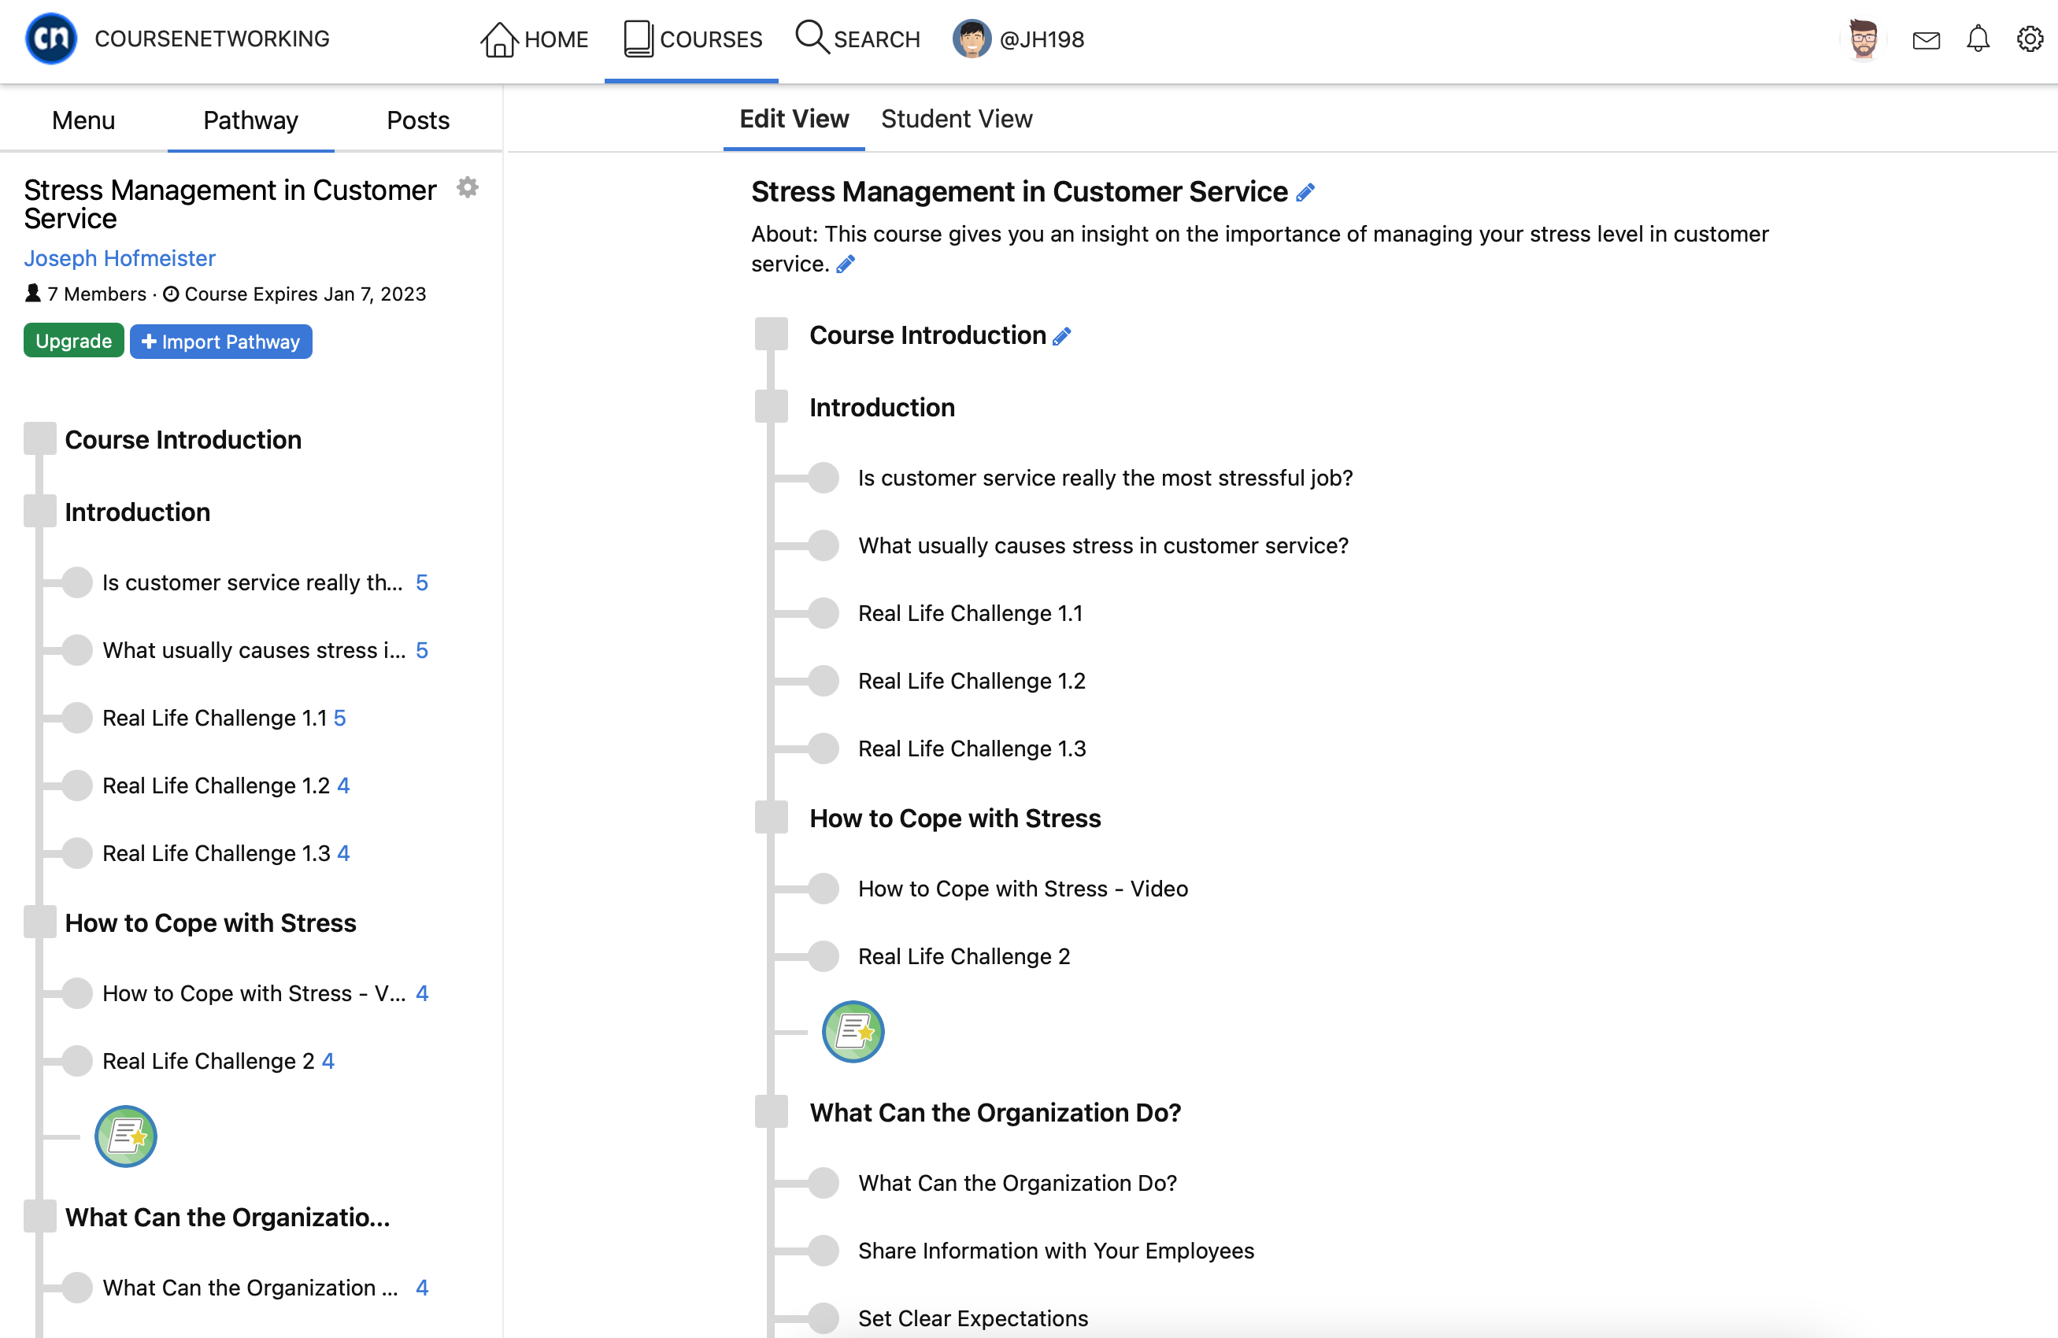Open main item Real Life Challenge 2

click(x=964, y=956)
